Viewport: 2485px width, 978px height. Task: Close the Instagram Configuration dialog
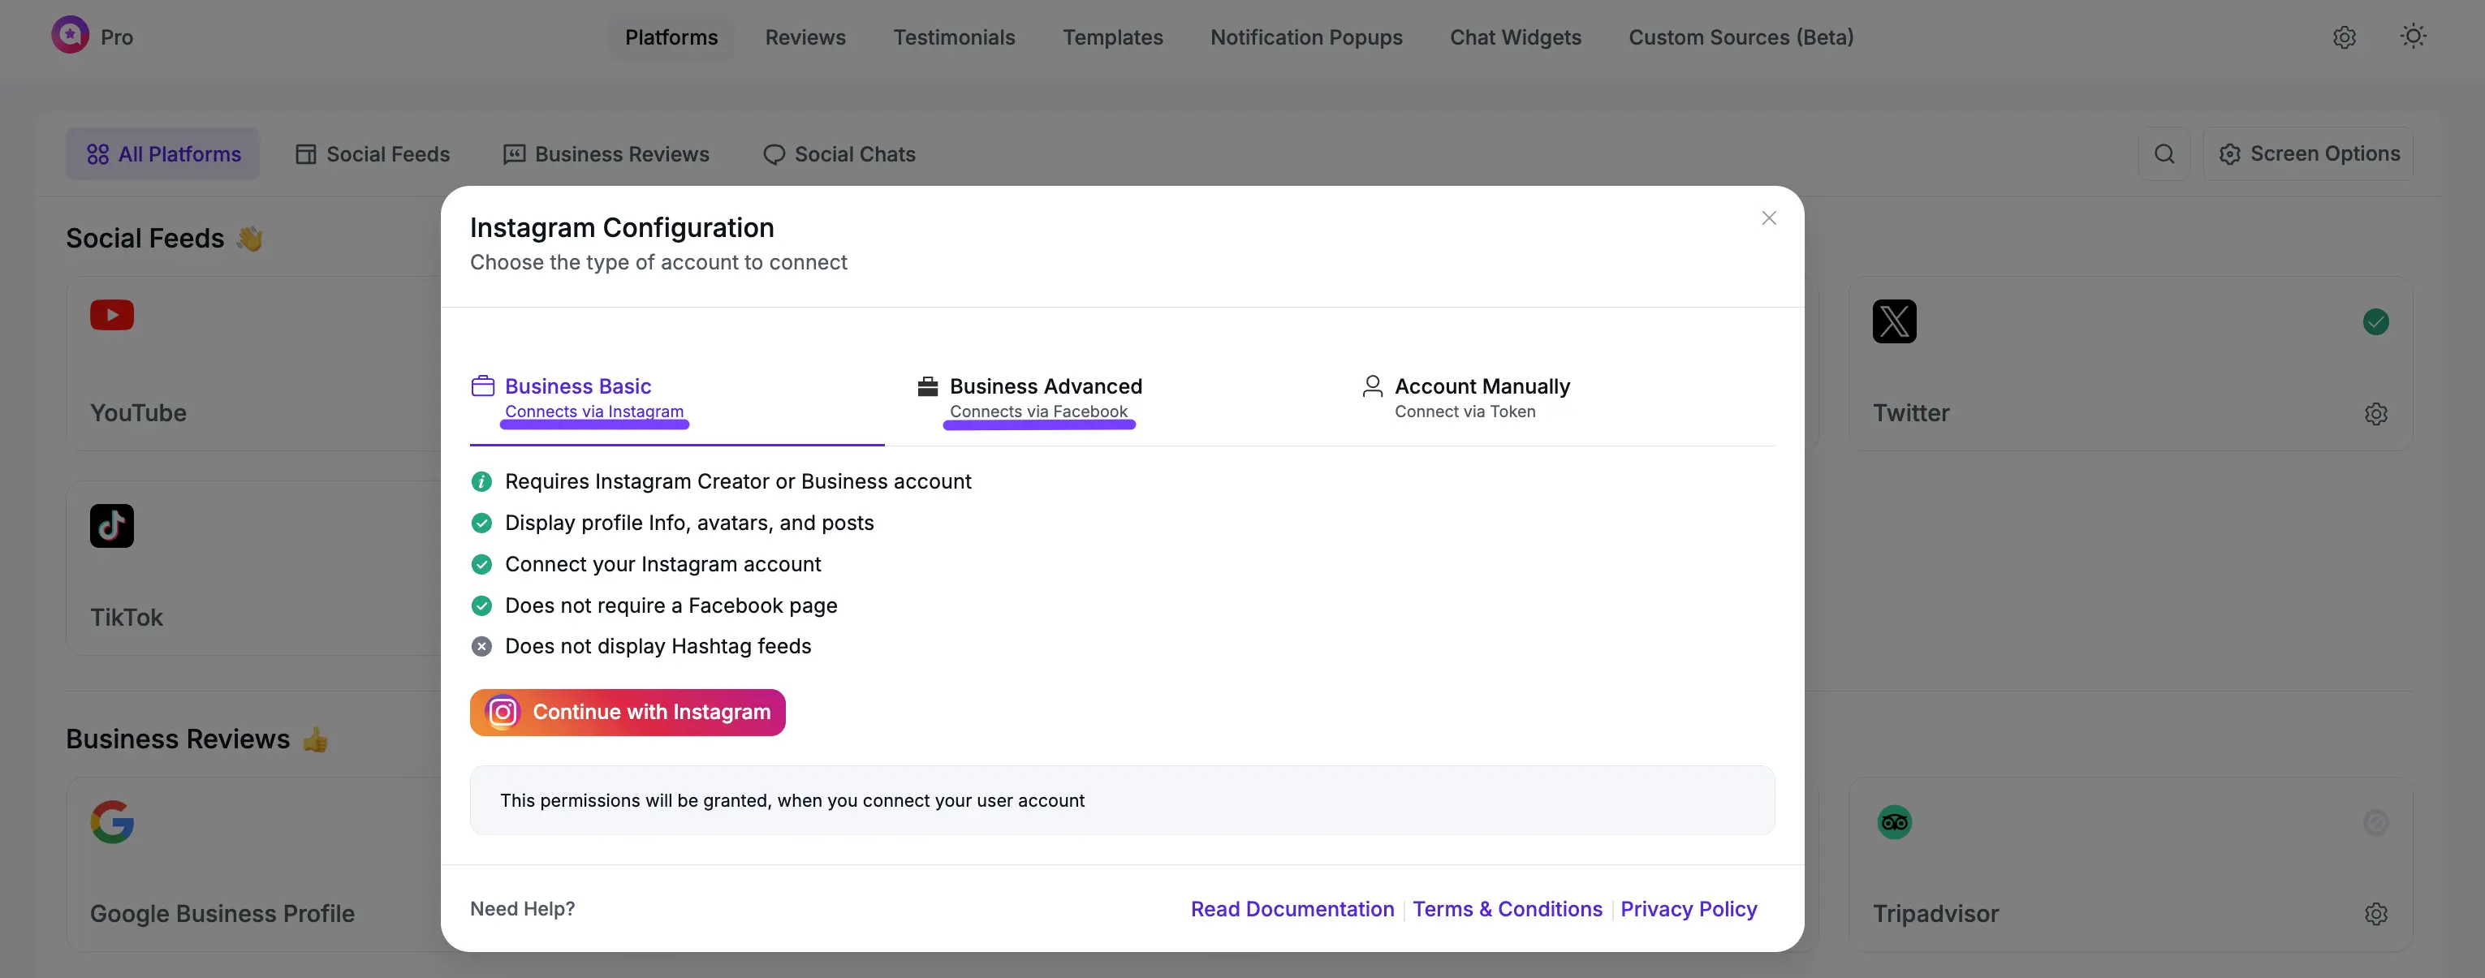(1768, 218)
